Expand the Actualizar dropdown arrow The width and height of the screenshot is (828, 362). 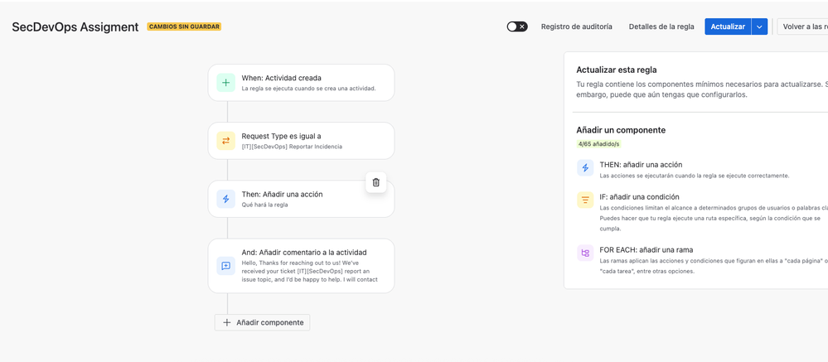(x=759, y=27)
